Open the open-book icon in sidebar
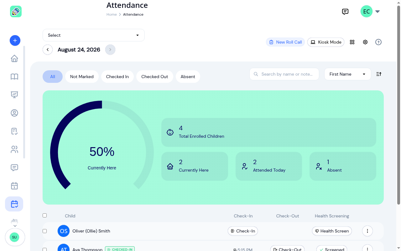 click(14, 77)
